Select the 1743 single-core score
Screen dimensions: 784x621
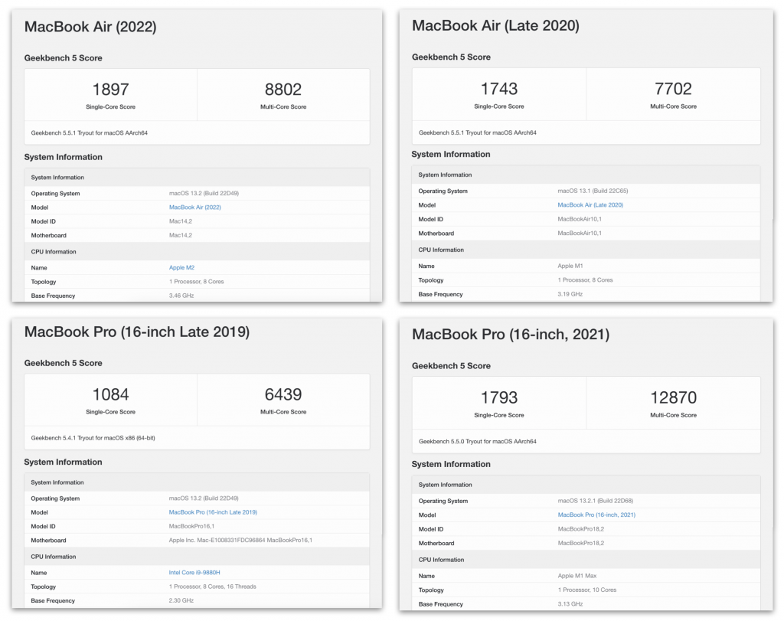click(499, 89)
